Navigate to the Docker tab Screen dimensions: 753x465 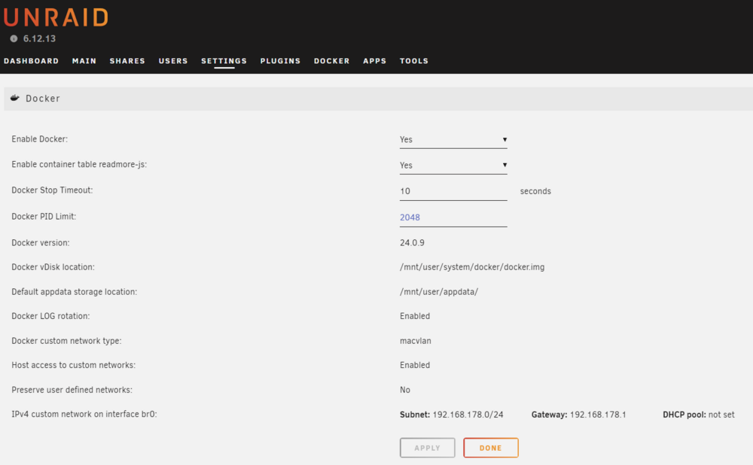click(332, 61)
